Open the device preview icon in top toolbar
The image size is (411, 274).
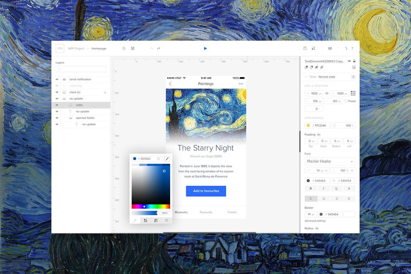(330, 48)
